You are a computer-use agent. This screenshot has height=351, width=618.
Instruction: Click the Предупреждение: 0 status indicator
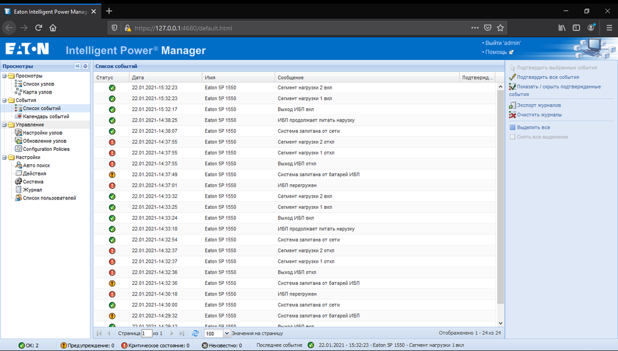(87, 345)
